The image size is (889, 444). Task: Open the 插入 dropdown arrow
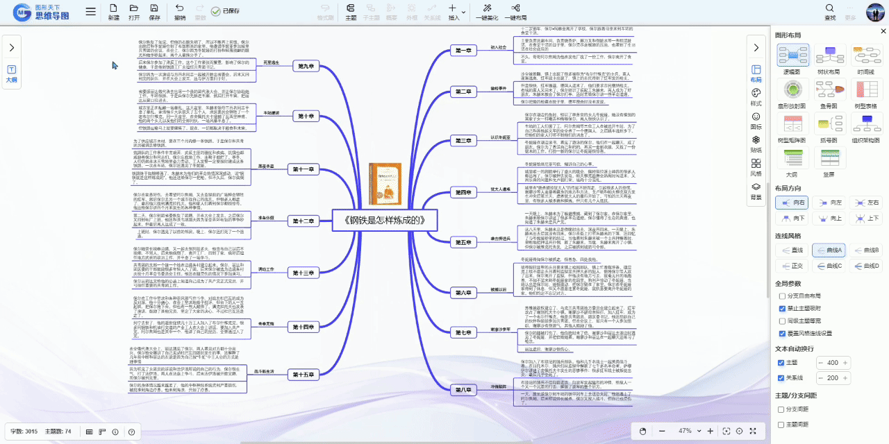[463, 12]
